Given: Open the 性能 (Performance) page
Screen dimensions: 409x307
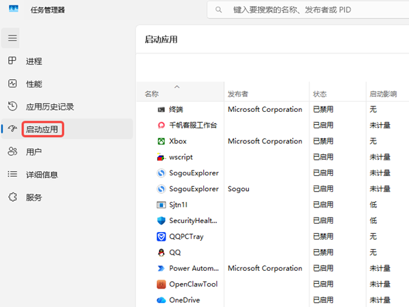Looking at the screenshot, I should point(34,84).
